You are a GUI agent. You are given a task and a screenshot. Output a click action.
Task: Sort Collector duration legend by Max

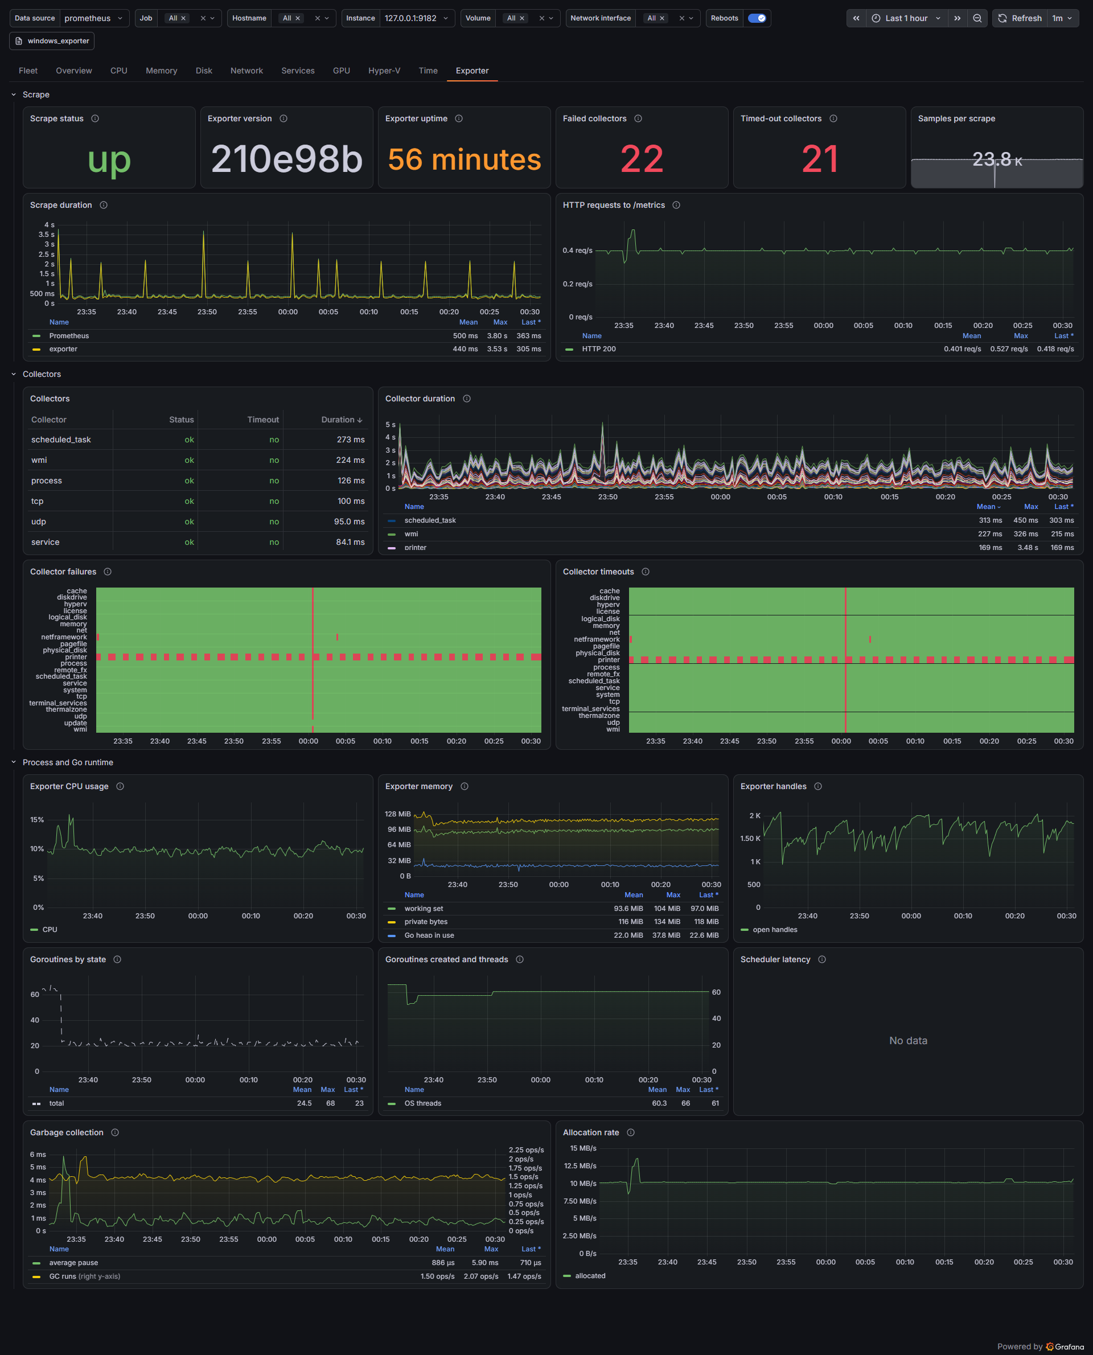1031,507
